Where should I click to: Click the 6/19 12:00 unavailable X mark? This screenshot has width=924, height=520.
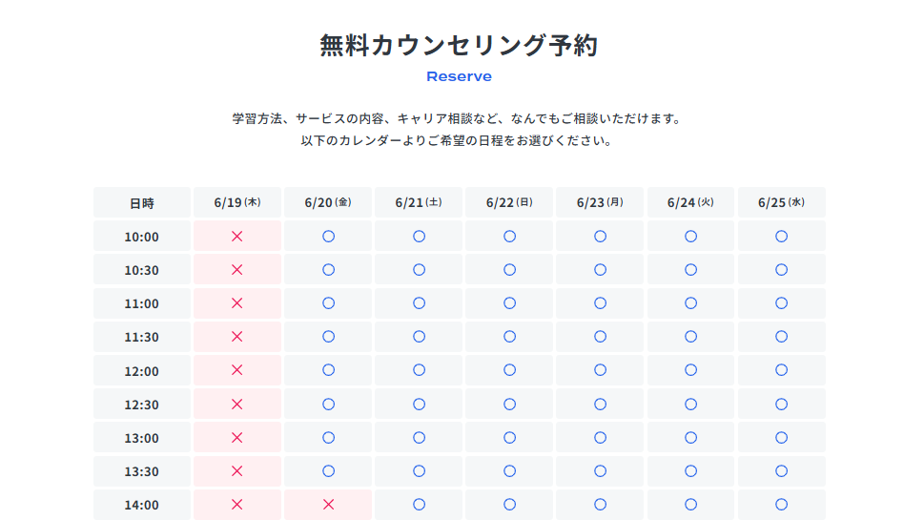[x=237, y=370]
